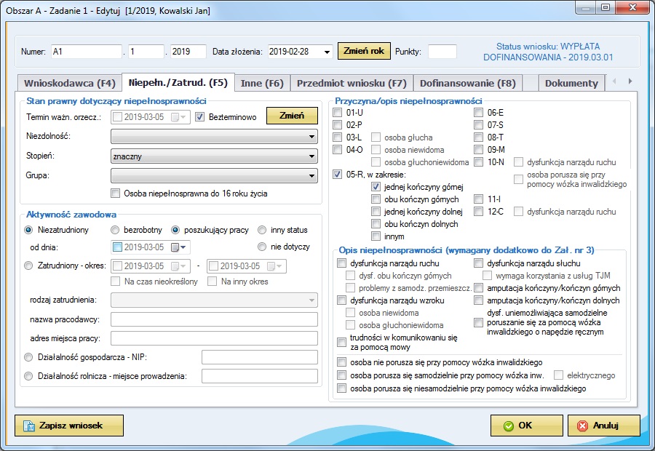Open calendar for Zatrudniony period end date
655x451 pixels.
[x=275, y=266]
